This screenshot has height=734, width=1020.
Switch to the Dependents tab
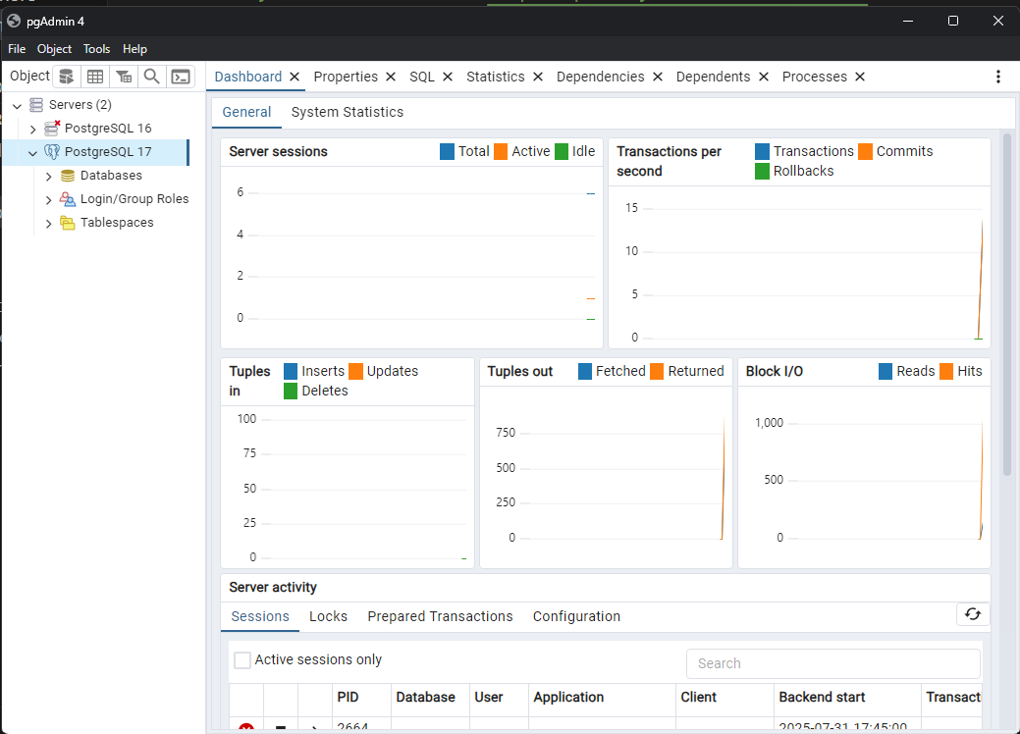(x=713, y=77)
